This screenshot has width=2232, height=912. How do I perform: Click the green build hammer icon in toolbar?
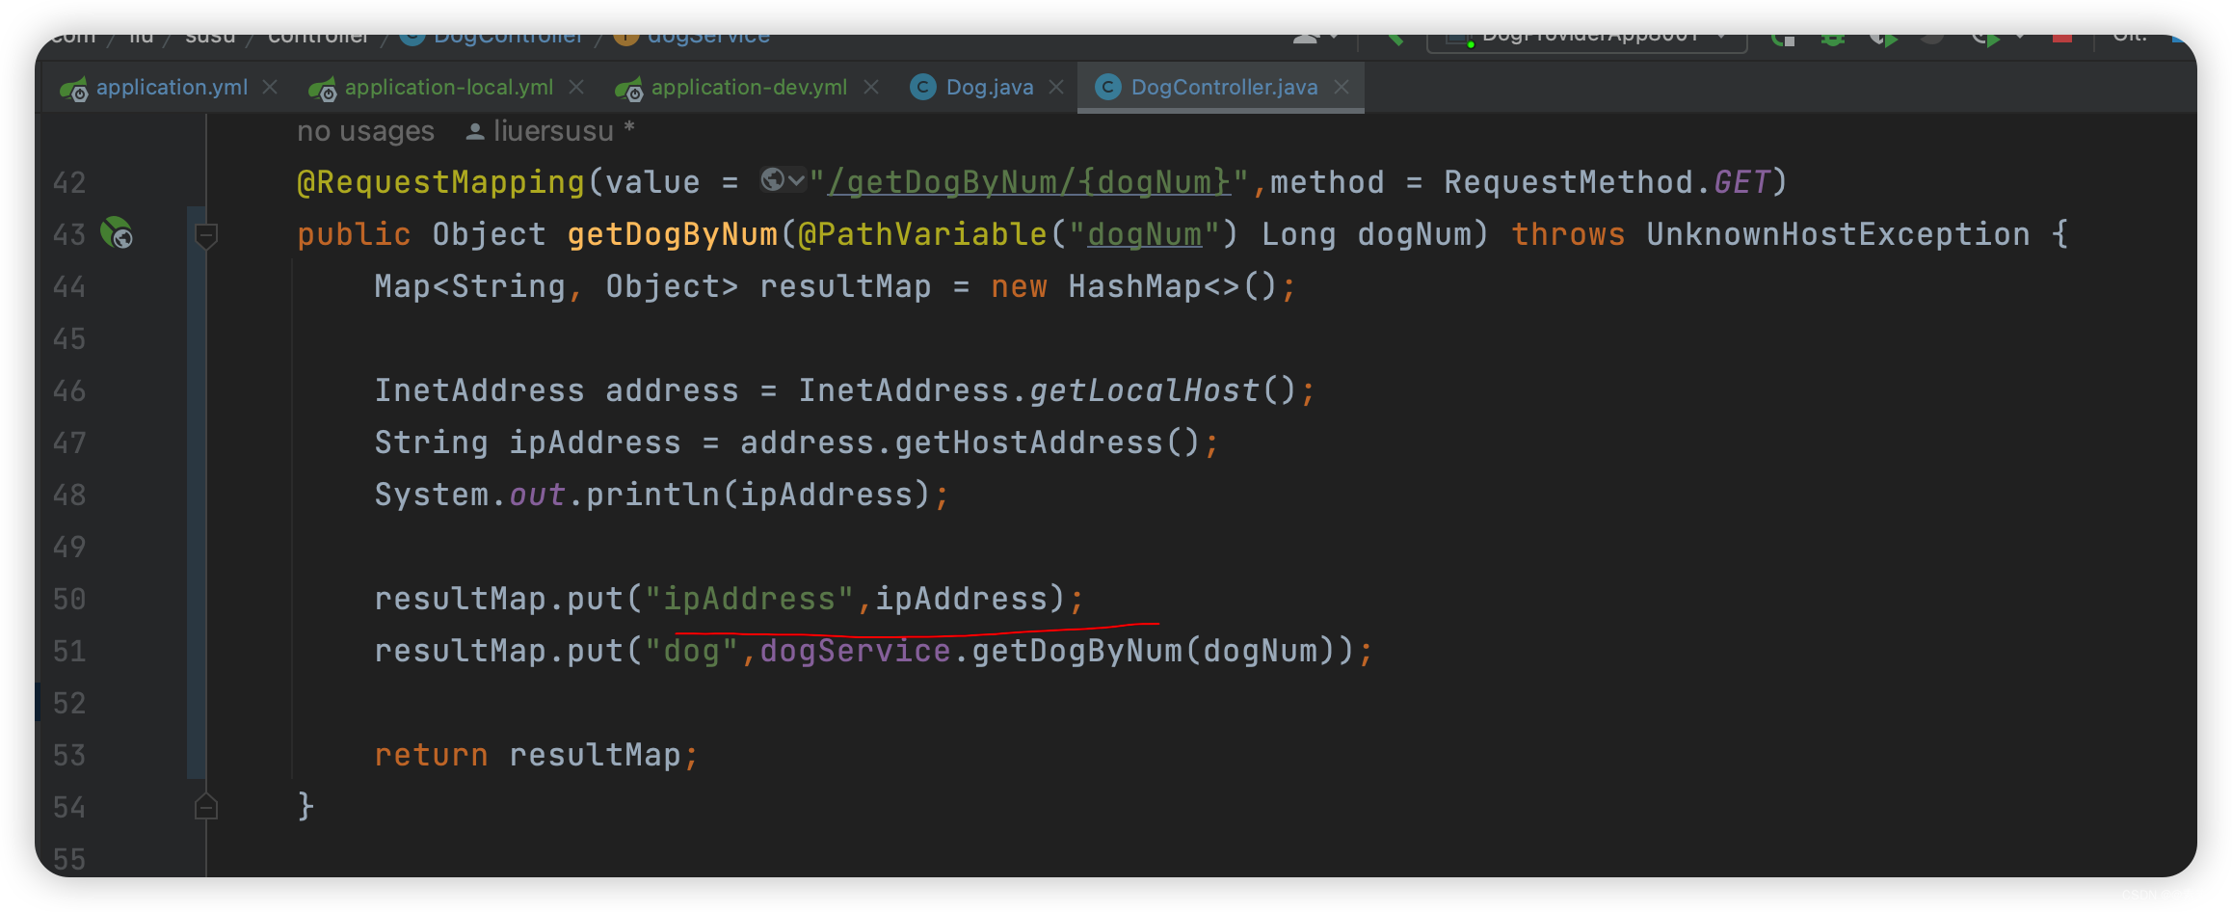point(1394,39)
